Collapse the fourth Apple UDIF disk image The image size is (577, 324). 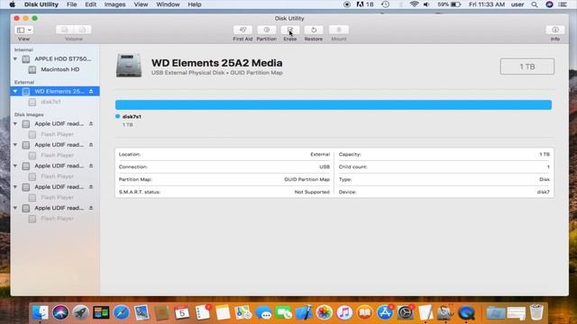15,186
